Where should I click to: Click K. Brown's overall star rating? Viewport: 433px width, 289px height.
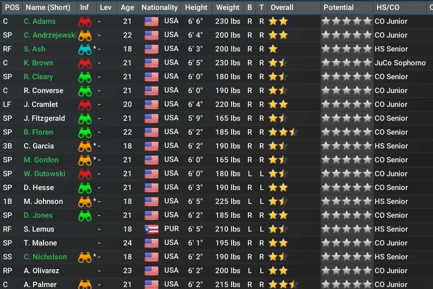click(278, 63)
